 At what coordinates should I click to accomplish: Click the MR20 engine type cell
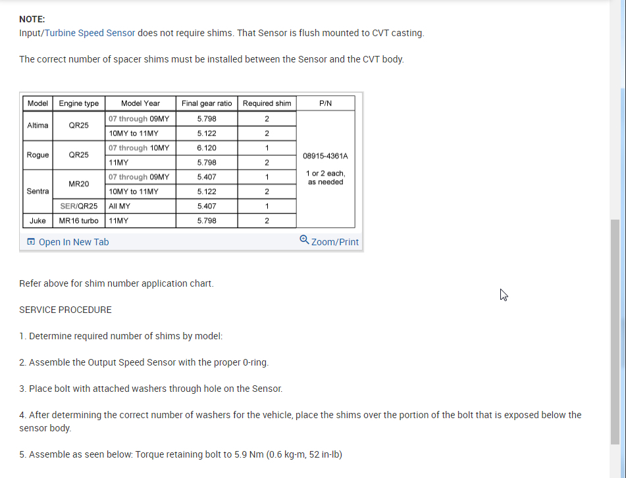pos(78,184)
